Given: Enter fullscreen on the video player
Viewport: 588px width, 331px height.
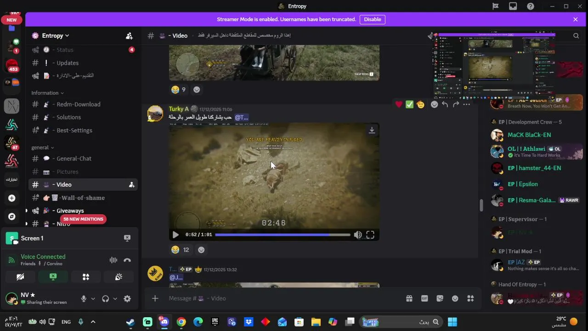Looking at the screenshot, I should tap(370, 234).
